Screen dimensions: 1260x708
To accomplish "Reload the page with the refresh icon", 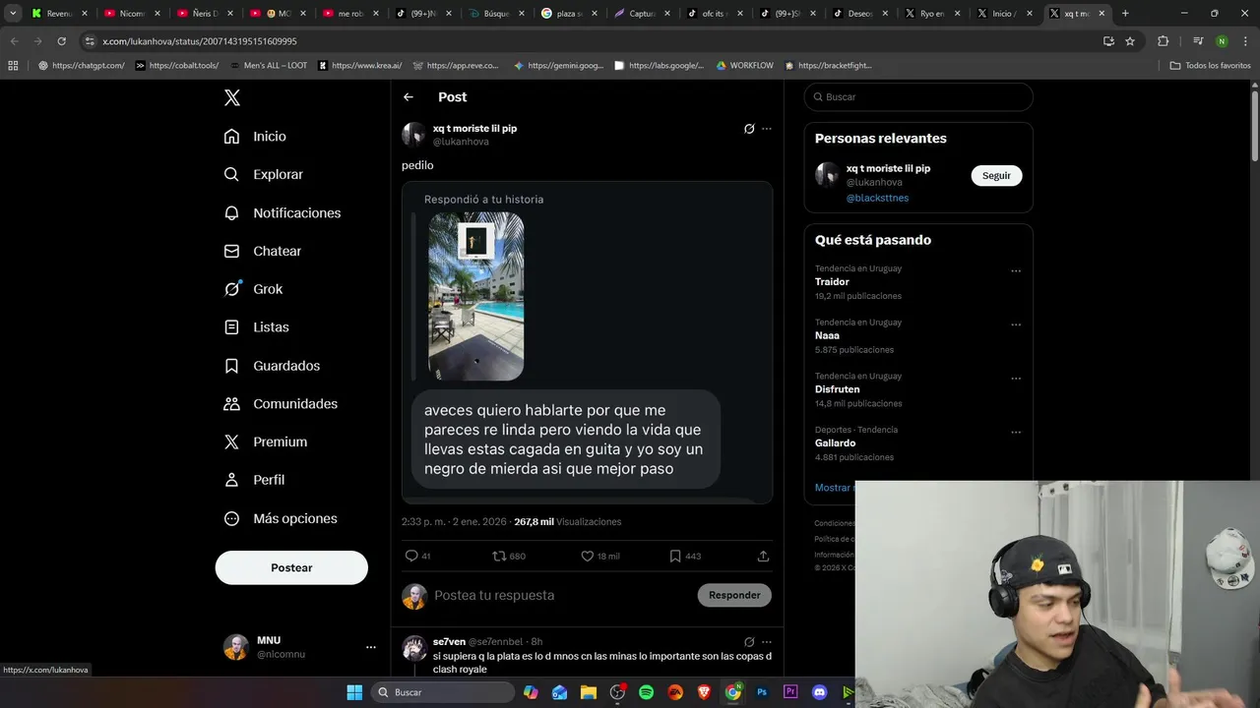I will tap(61, 41).
